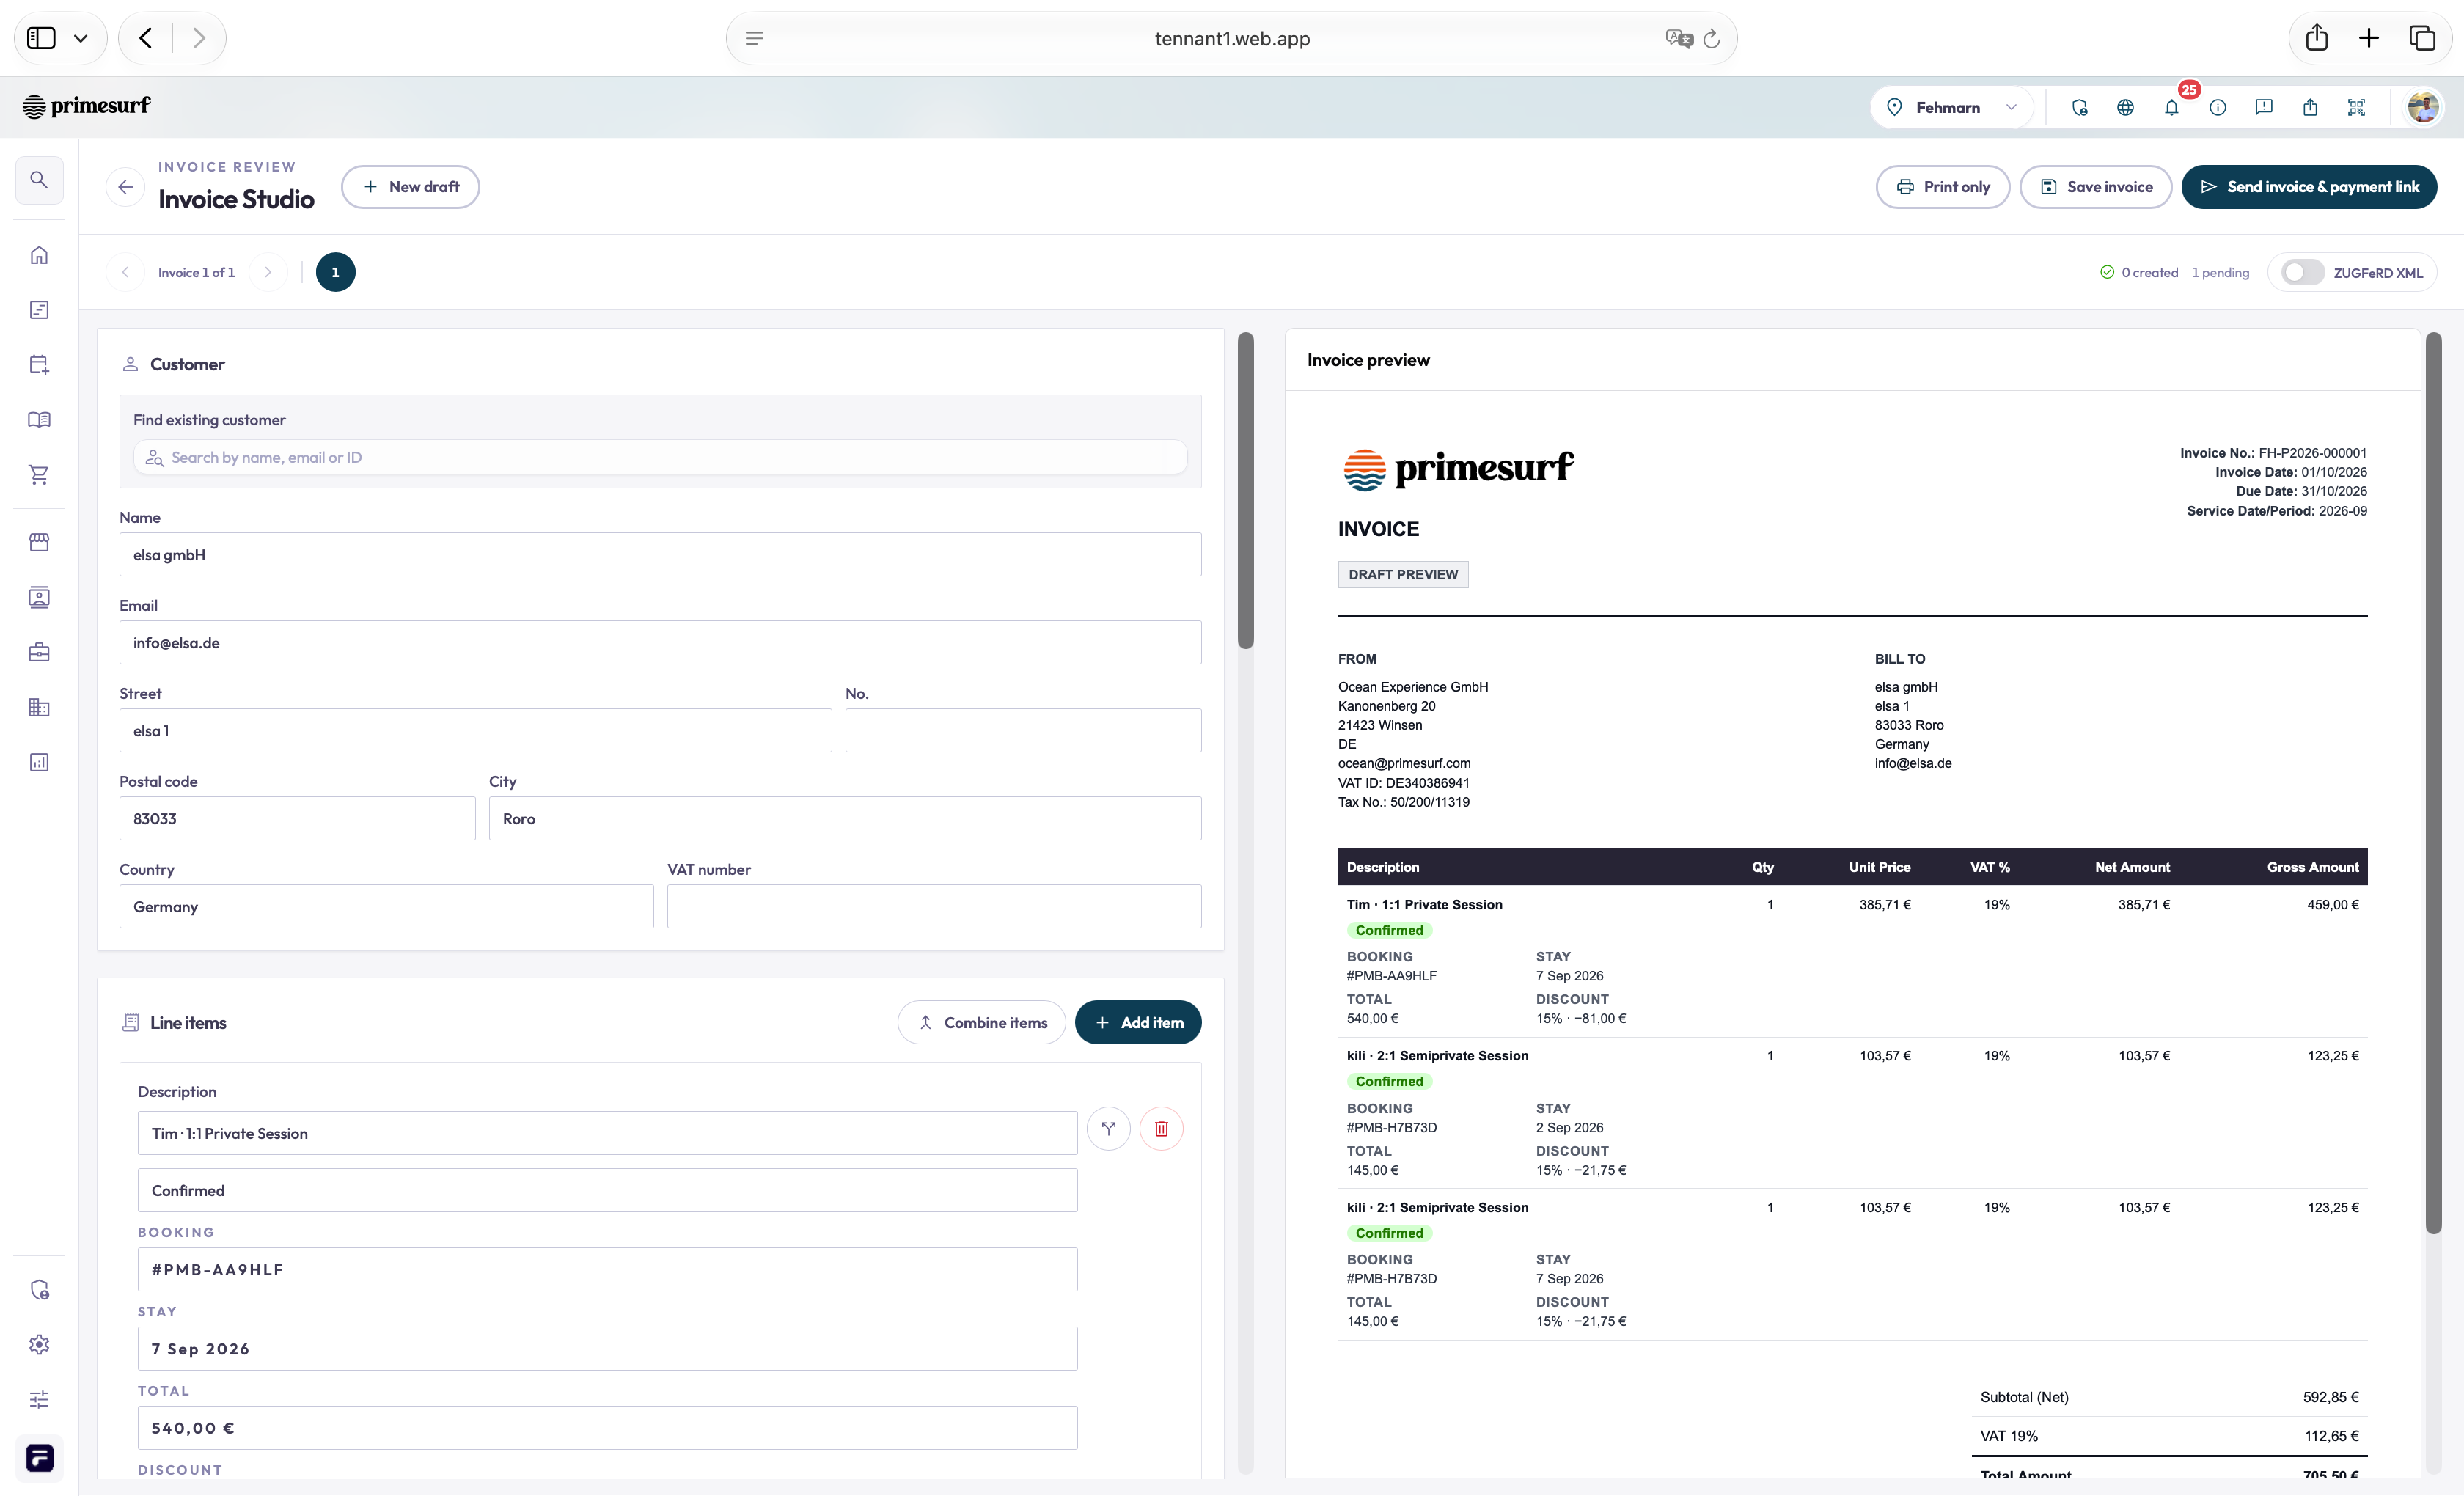Open the QR scan icon in header
This screenshot has height=1496, width=2464.
click(2357, 107)
